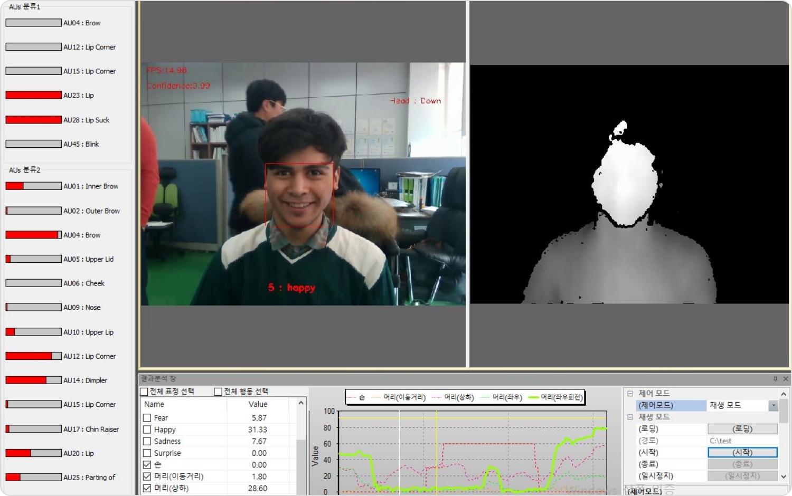
Task: Click the property grid scroll-up arrow
Action: [784, 394]
